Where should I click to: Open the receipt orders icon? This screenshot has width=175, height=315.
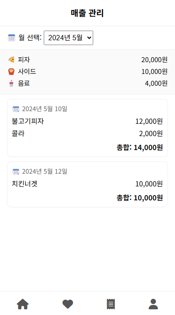pyautogui.click(x=111, y=304)
